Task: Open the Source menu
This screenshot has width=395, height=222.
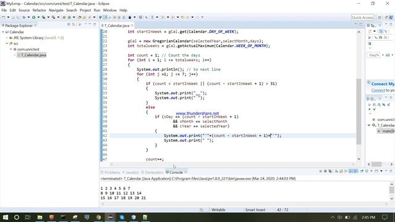Action: coord(24,10)
